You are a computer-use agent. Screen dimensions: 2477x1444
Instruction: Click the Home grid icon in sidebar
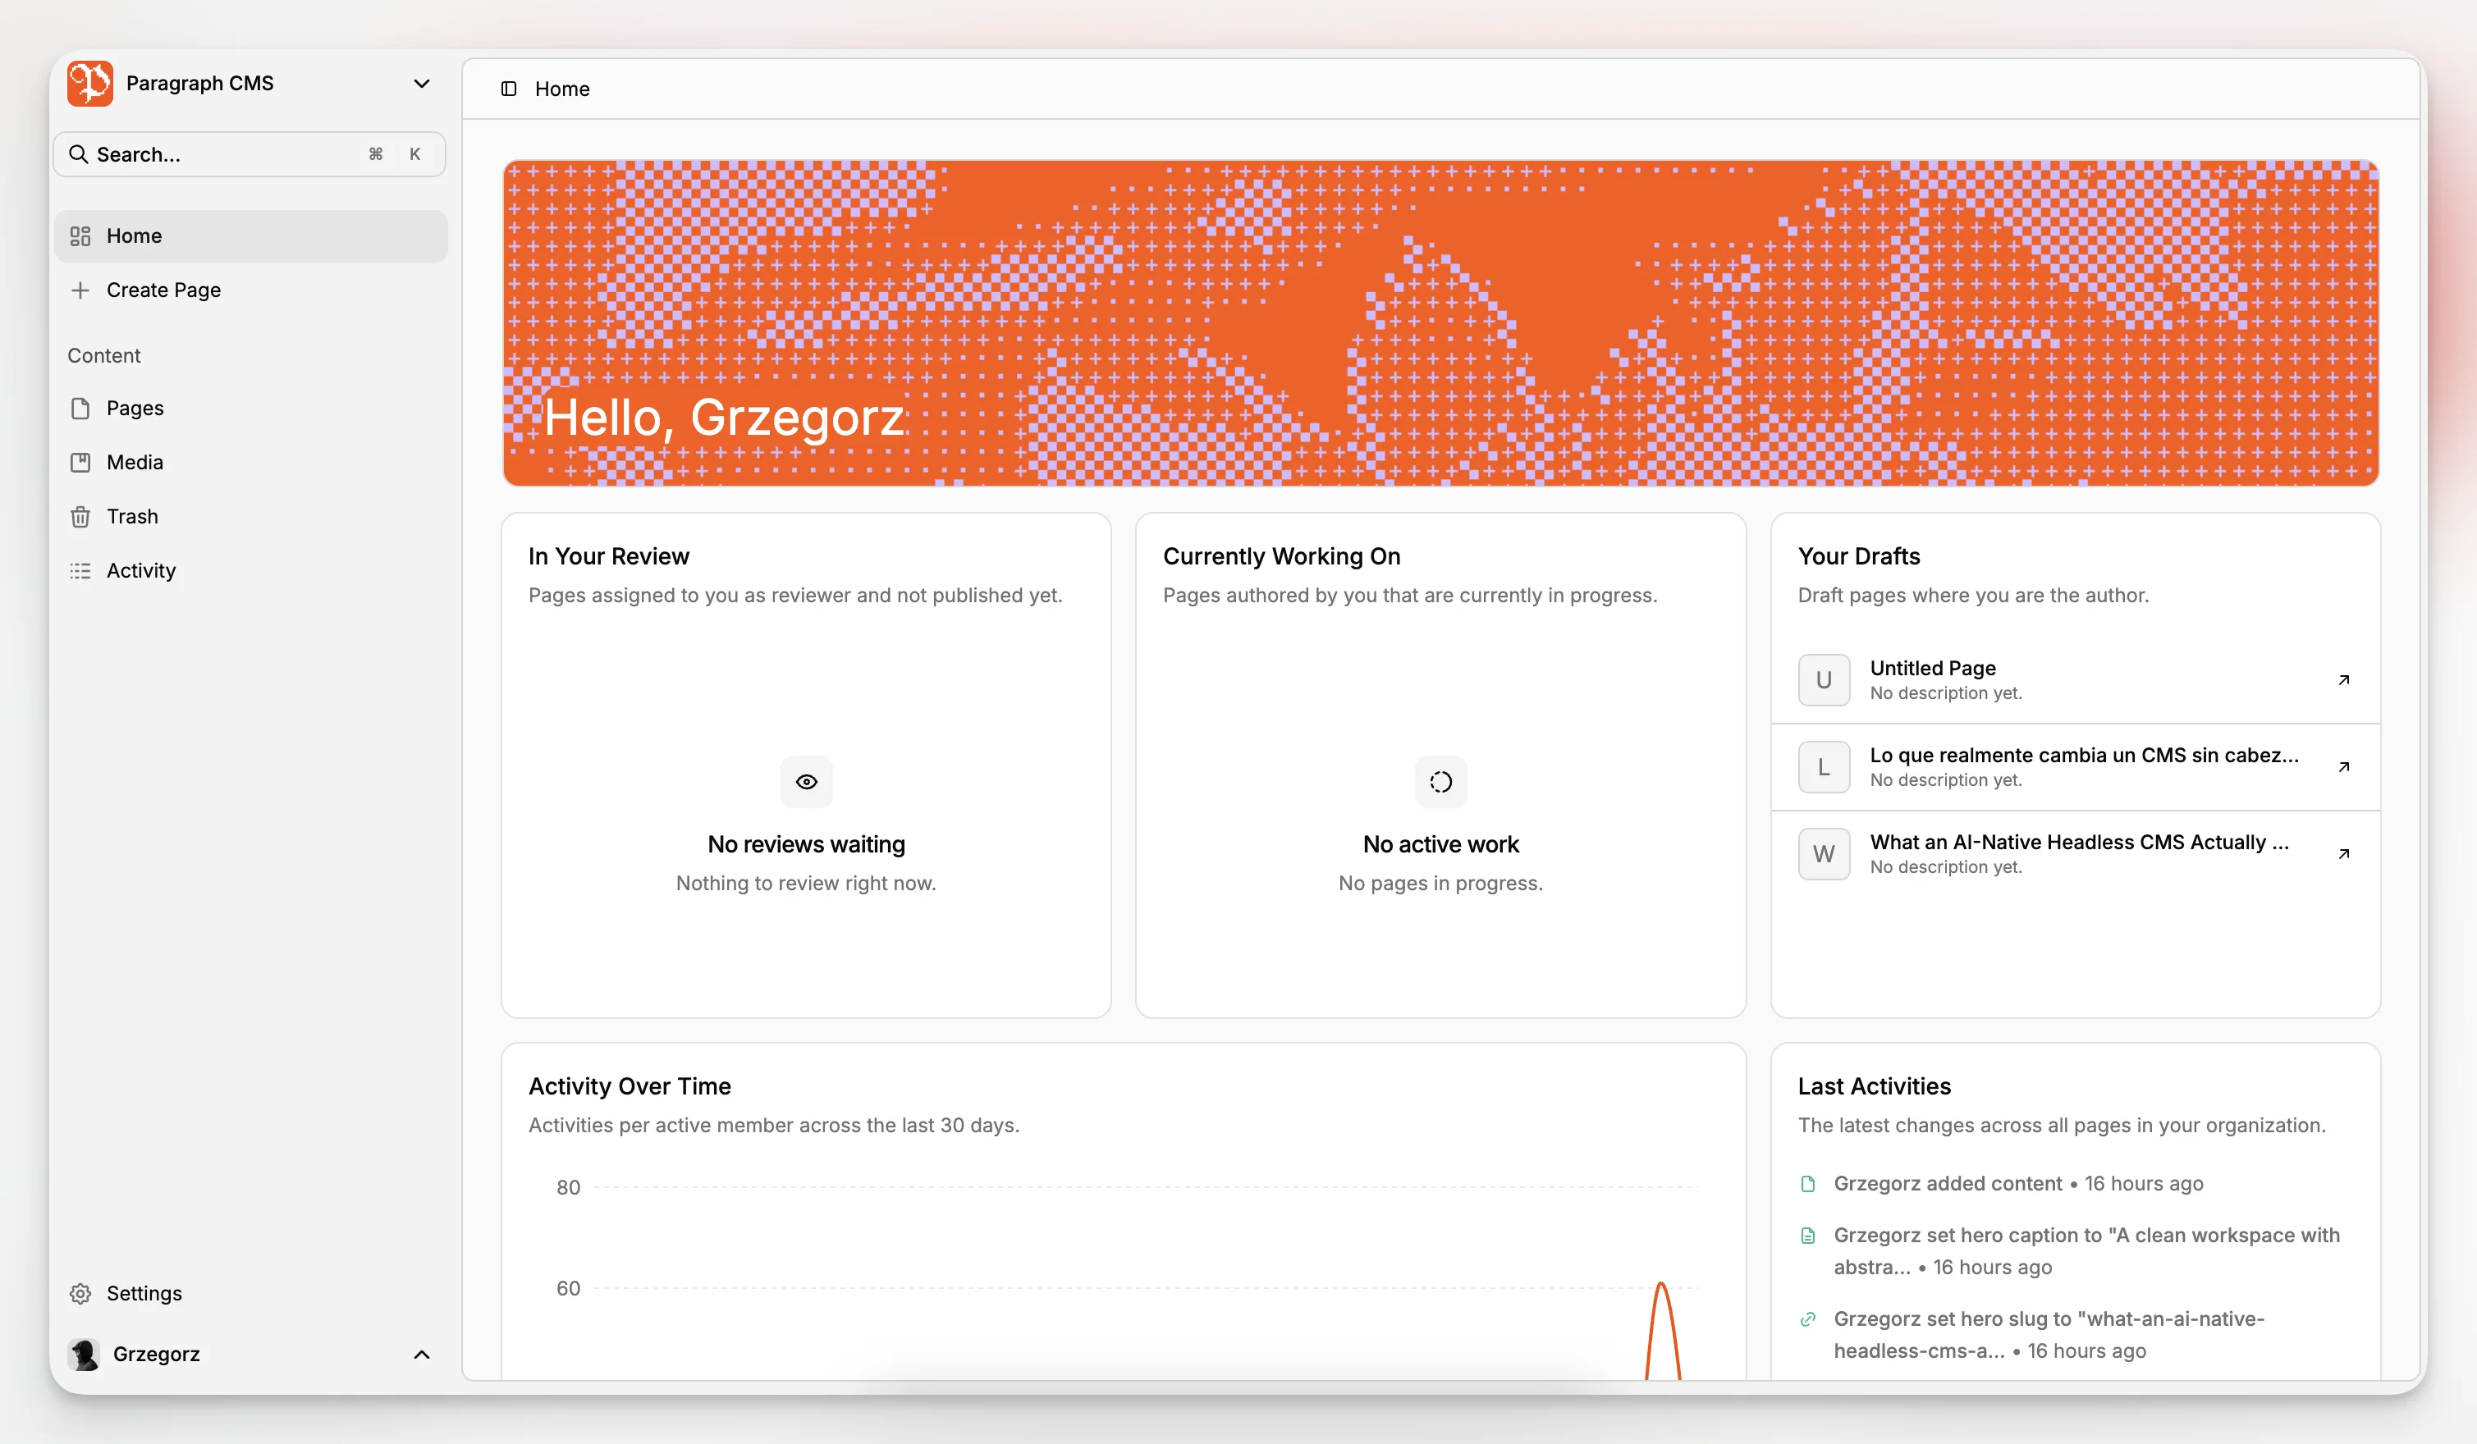pyautogui.click(x=80, y=235)
